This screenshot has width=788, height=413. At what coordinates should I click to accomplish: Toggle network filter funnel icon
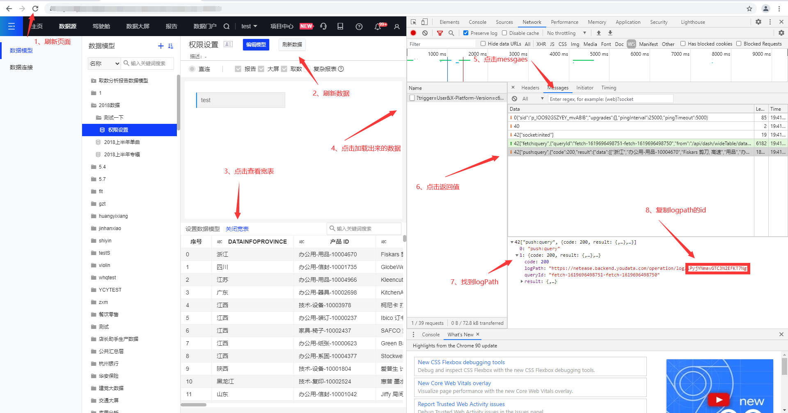pyautogui.click(x=440, y=33)
